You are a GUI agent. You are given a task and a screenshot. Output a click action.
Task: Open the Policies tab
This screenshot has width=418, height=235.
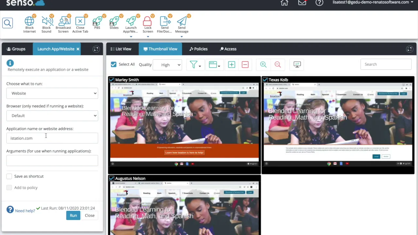click(199, 49)
